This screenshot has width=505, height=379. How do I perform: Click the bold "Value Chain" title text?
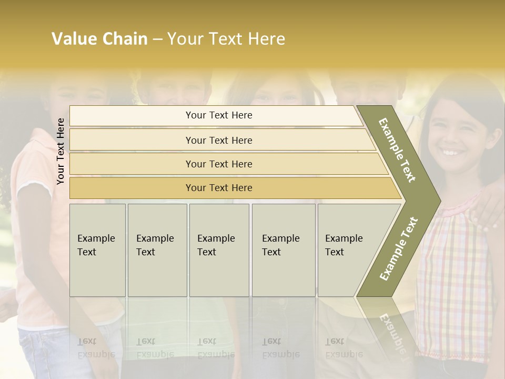(99, 39)
